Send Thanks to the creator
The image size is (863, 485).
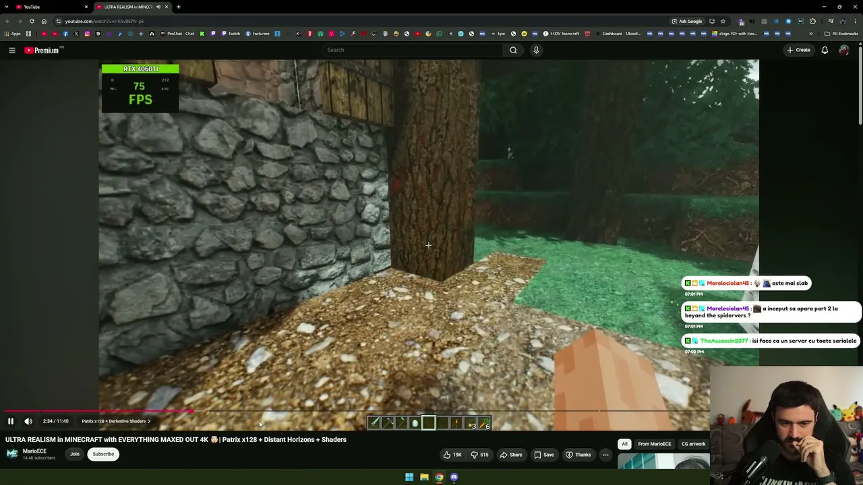pos(578,455)
